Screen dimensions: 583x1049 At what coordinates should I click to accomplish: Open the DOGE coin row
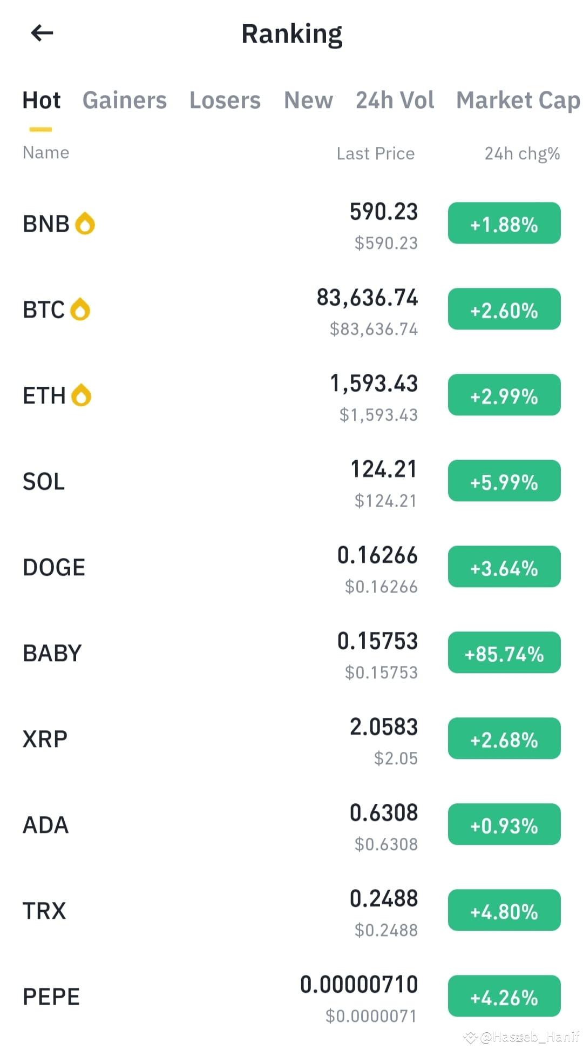click(291, 567)
